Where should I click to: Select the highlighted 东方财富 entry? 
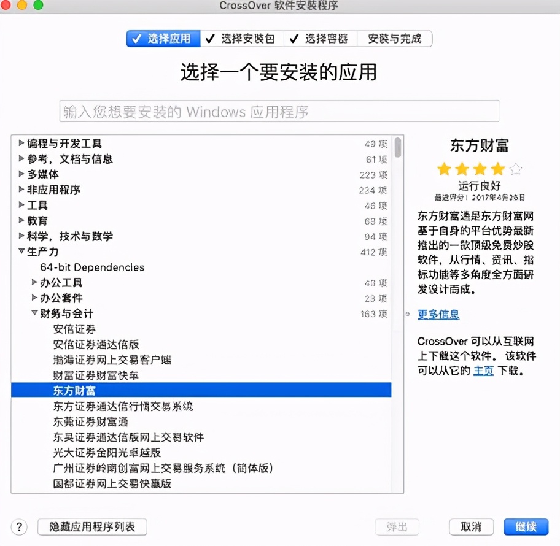coord(201,390)
